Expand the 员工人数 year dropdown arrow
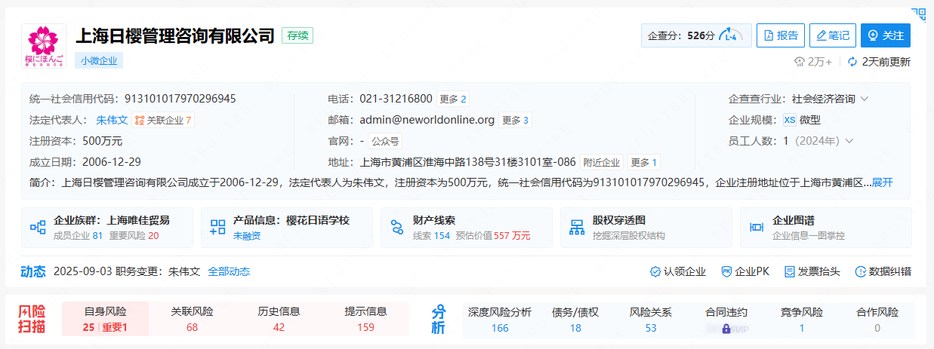This screenshot has width=934, height=349. [x=849, y=141]
